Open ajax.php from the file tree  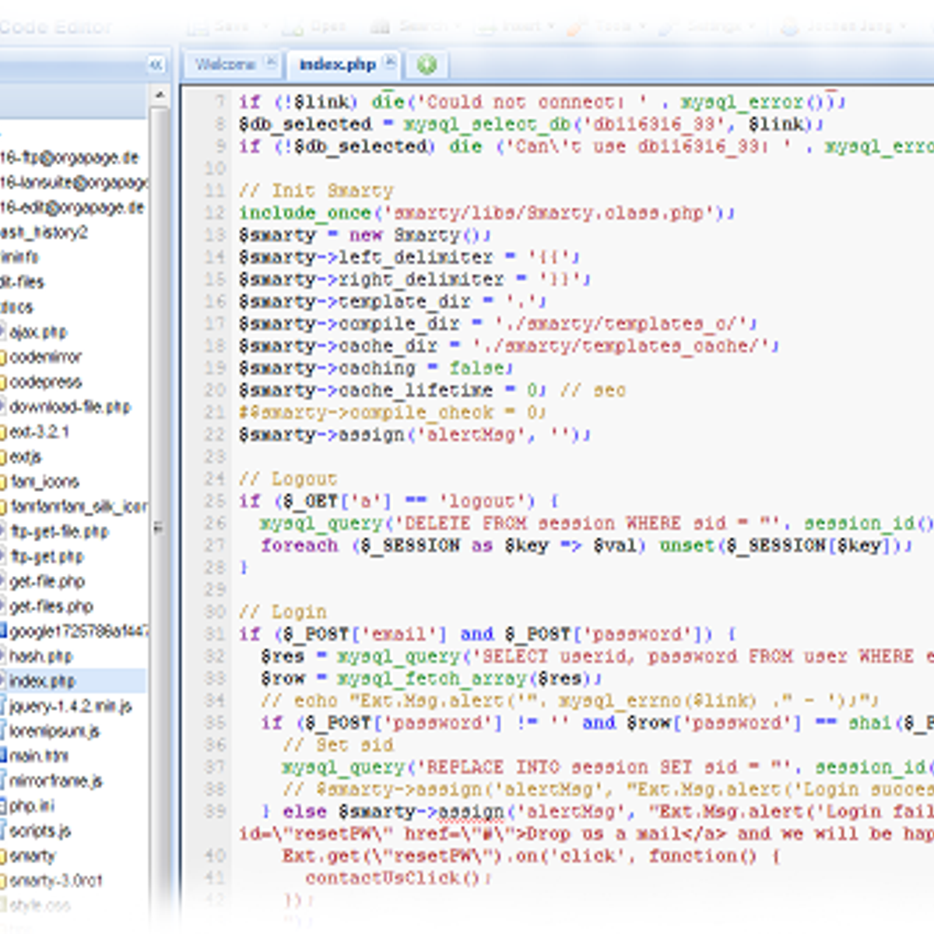pyautogui.click(x=38, y=332)
